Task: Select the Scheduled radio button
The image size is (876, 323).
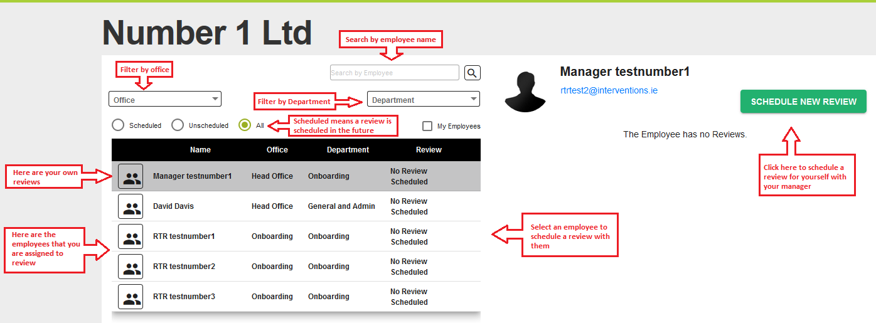Action: point(118,125)
